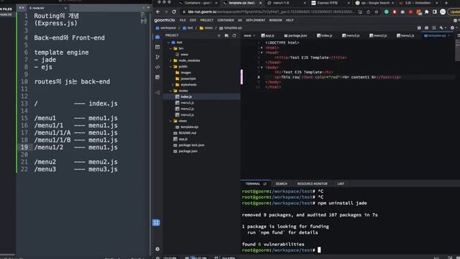The image size is (460, 259).
Task: Open a new browser tab
Action: pyautogui.click(x=446, y=3)
